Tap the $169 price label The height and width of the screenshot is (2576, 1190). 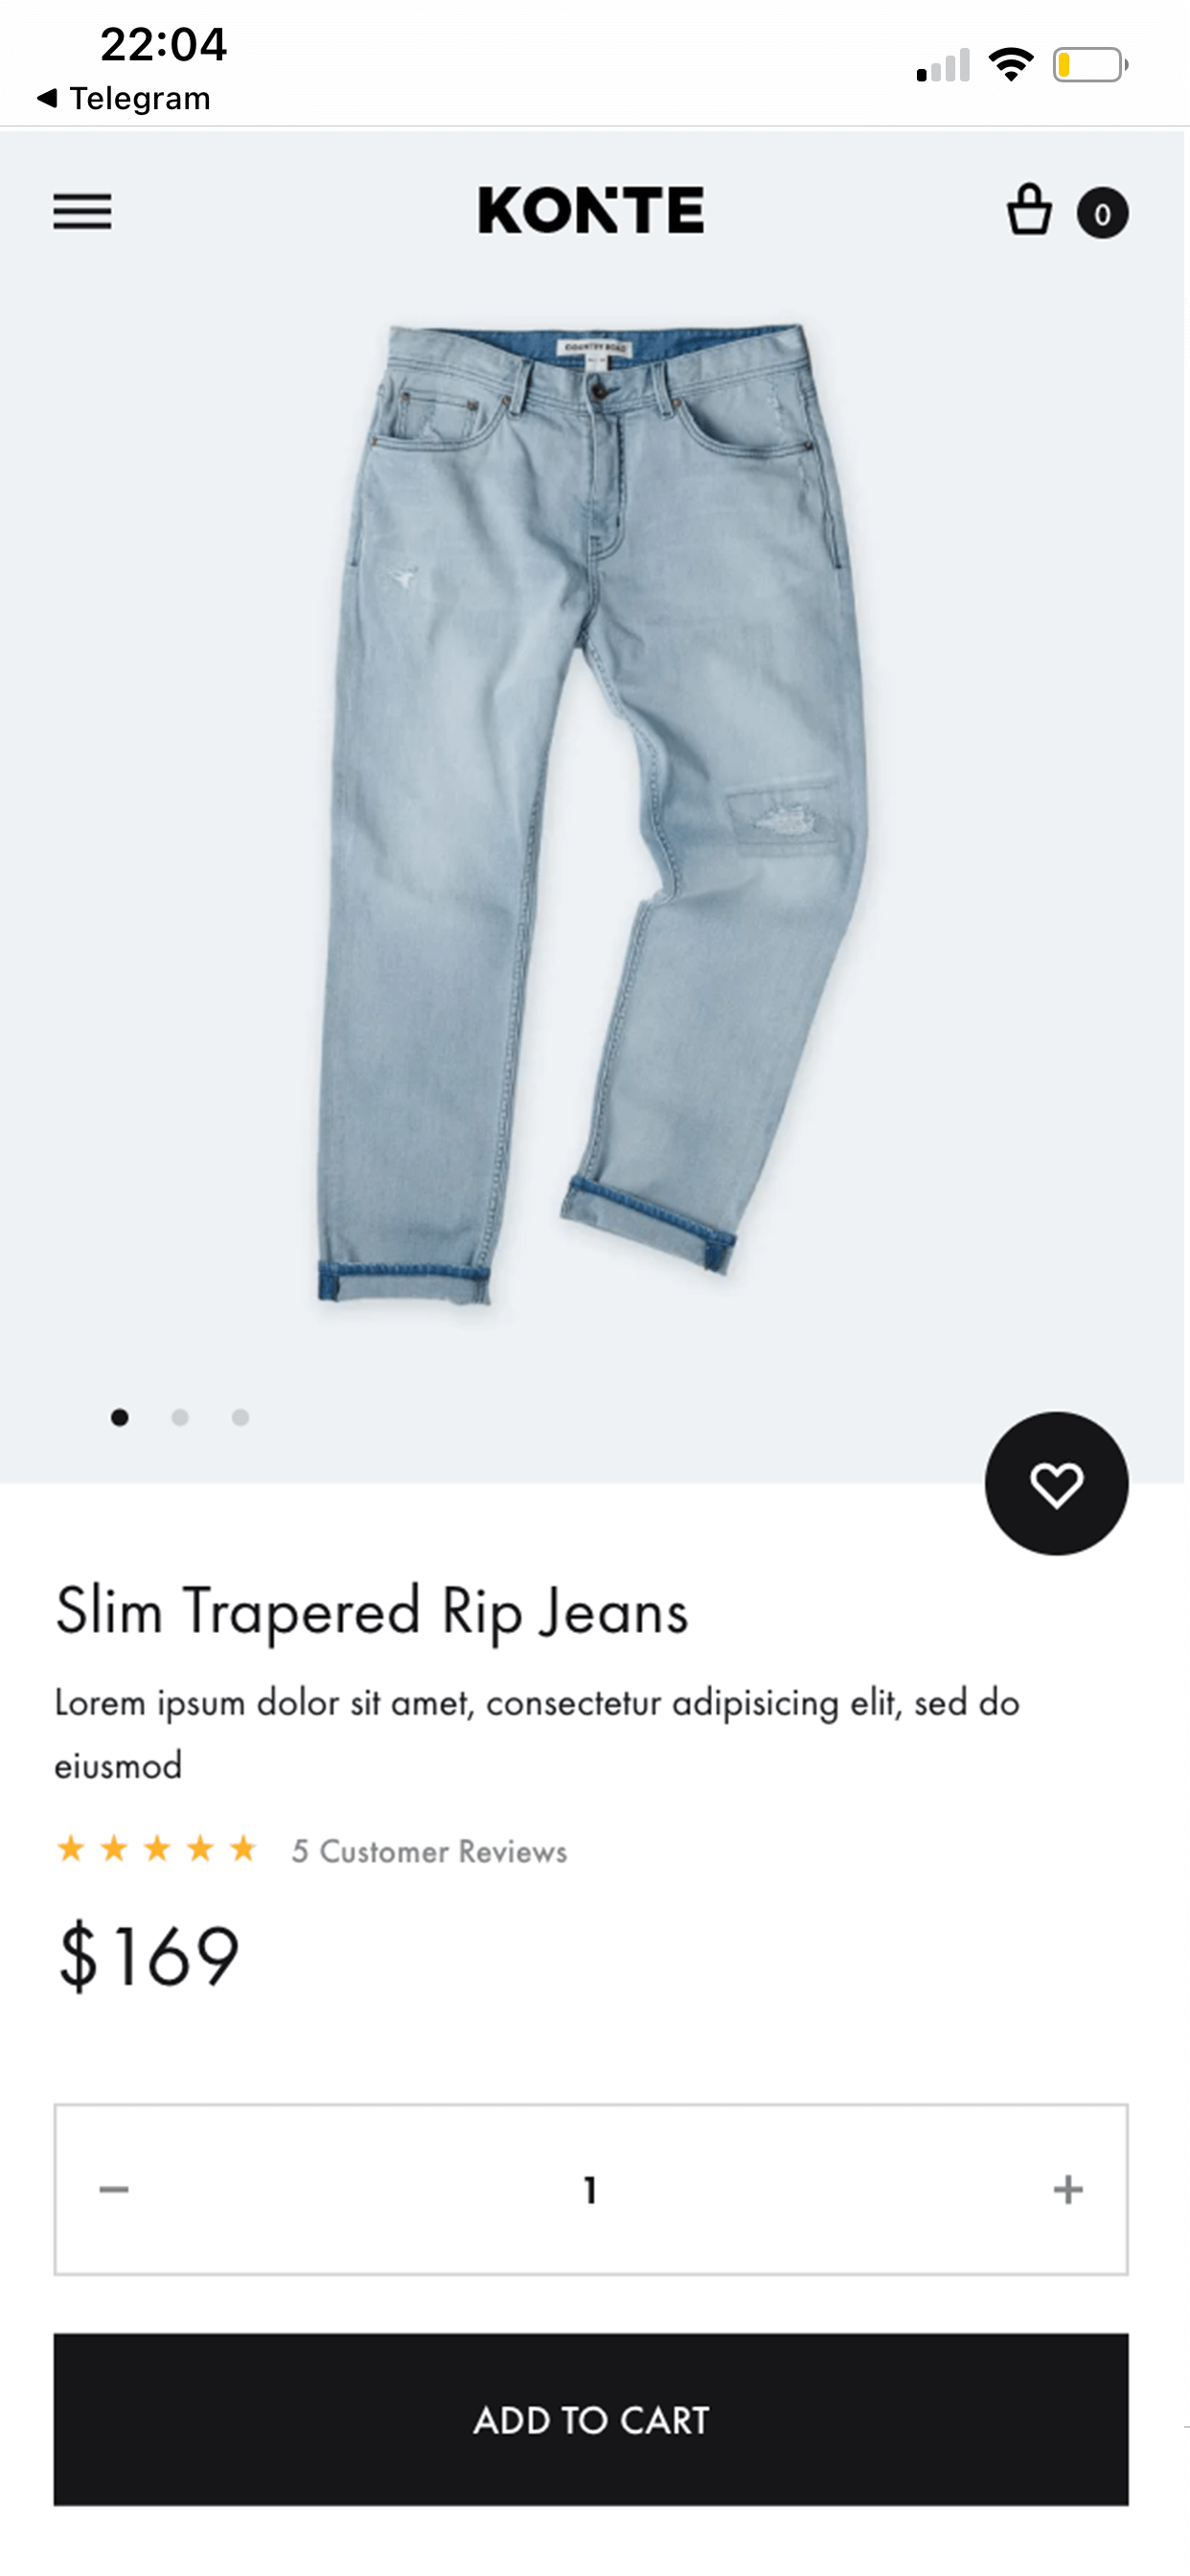click(148, 1957)
